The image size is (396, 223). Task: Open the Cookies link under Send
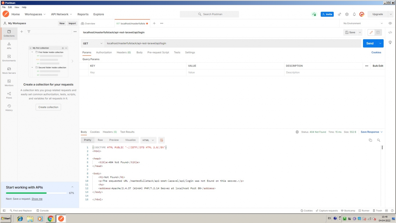click(376, 52)
